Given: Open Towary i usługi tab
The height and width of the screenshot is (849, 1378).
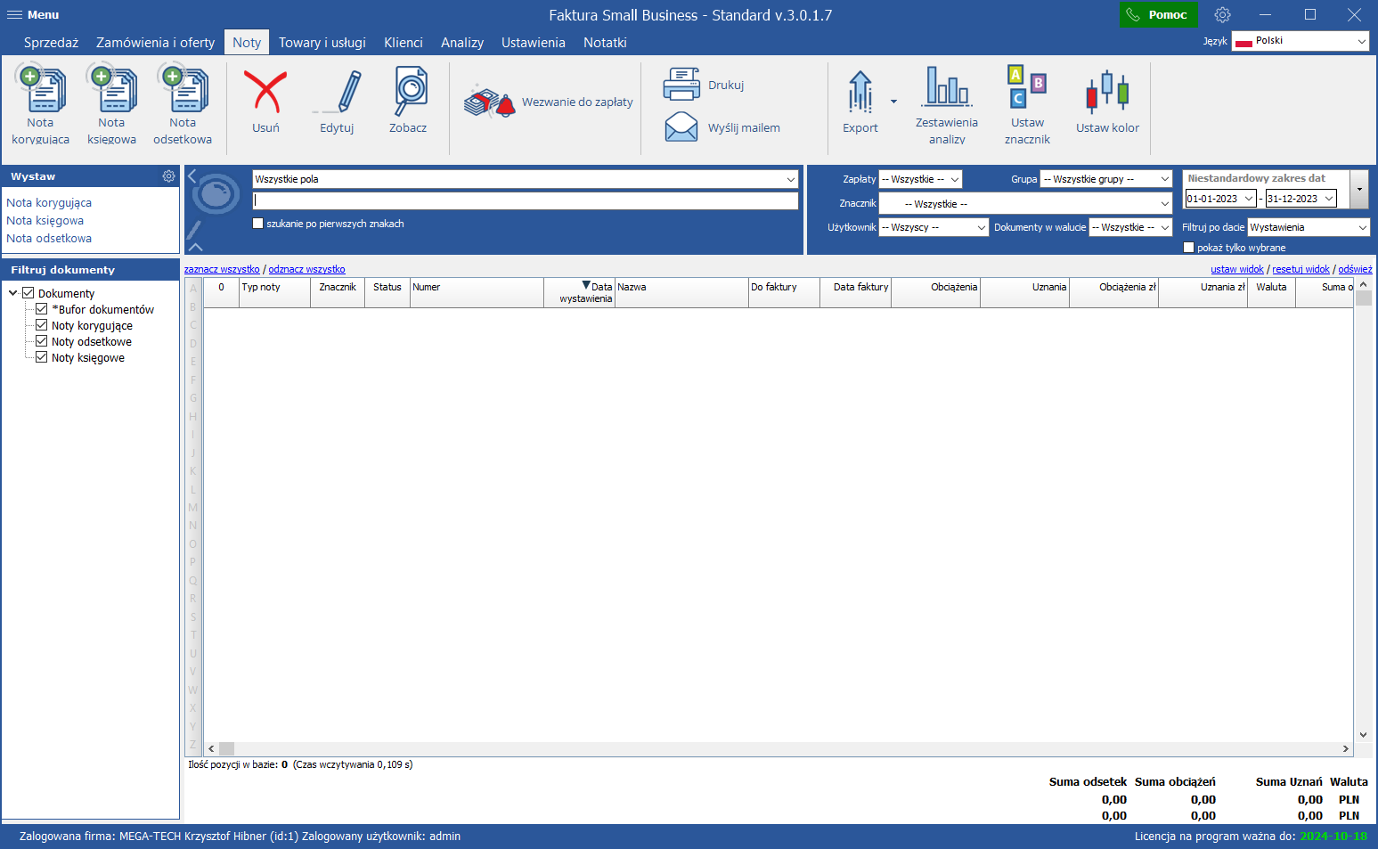Looking at the screenshot, I should pos(322,43).
